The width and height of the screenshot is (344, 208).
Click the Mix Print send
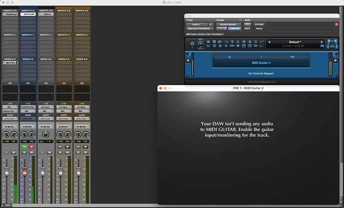pos(10,63)
